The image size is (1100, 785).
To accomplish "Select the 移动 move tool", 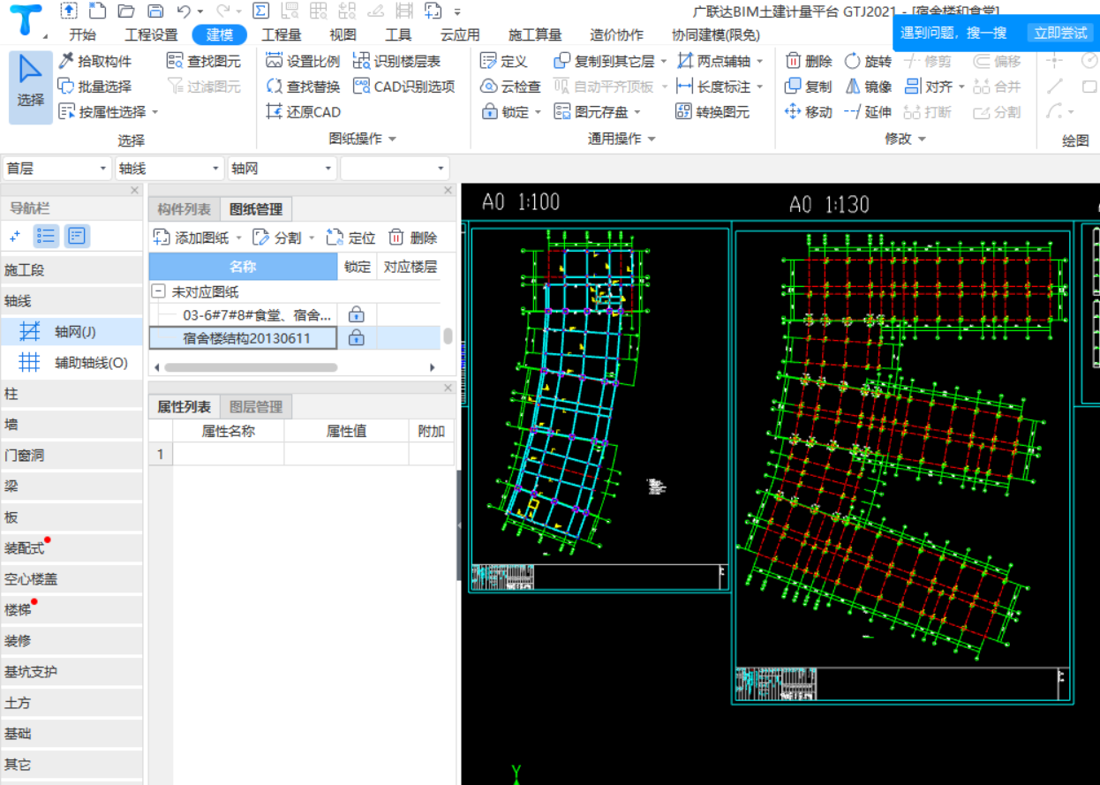I will [809, 112].
